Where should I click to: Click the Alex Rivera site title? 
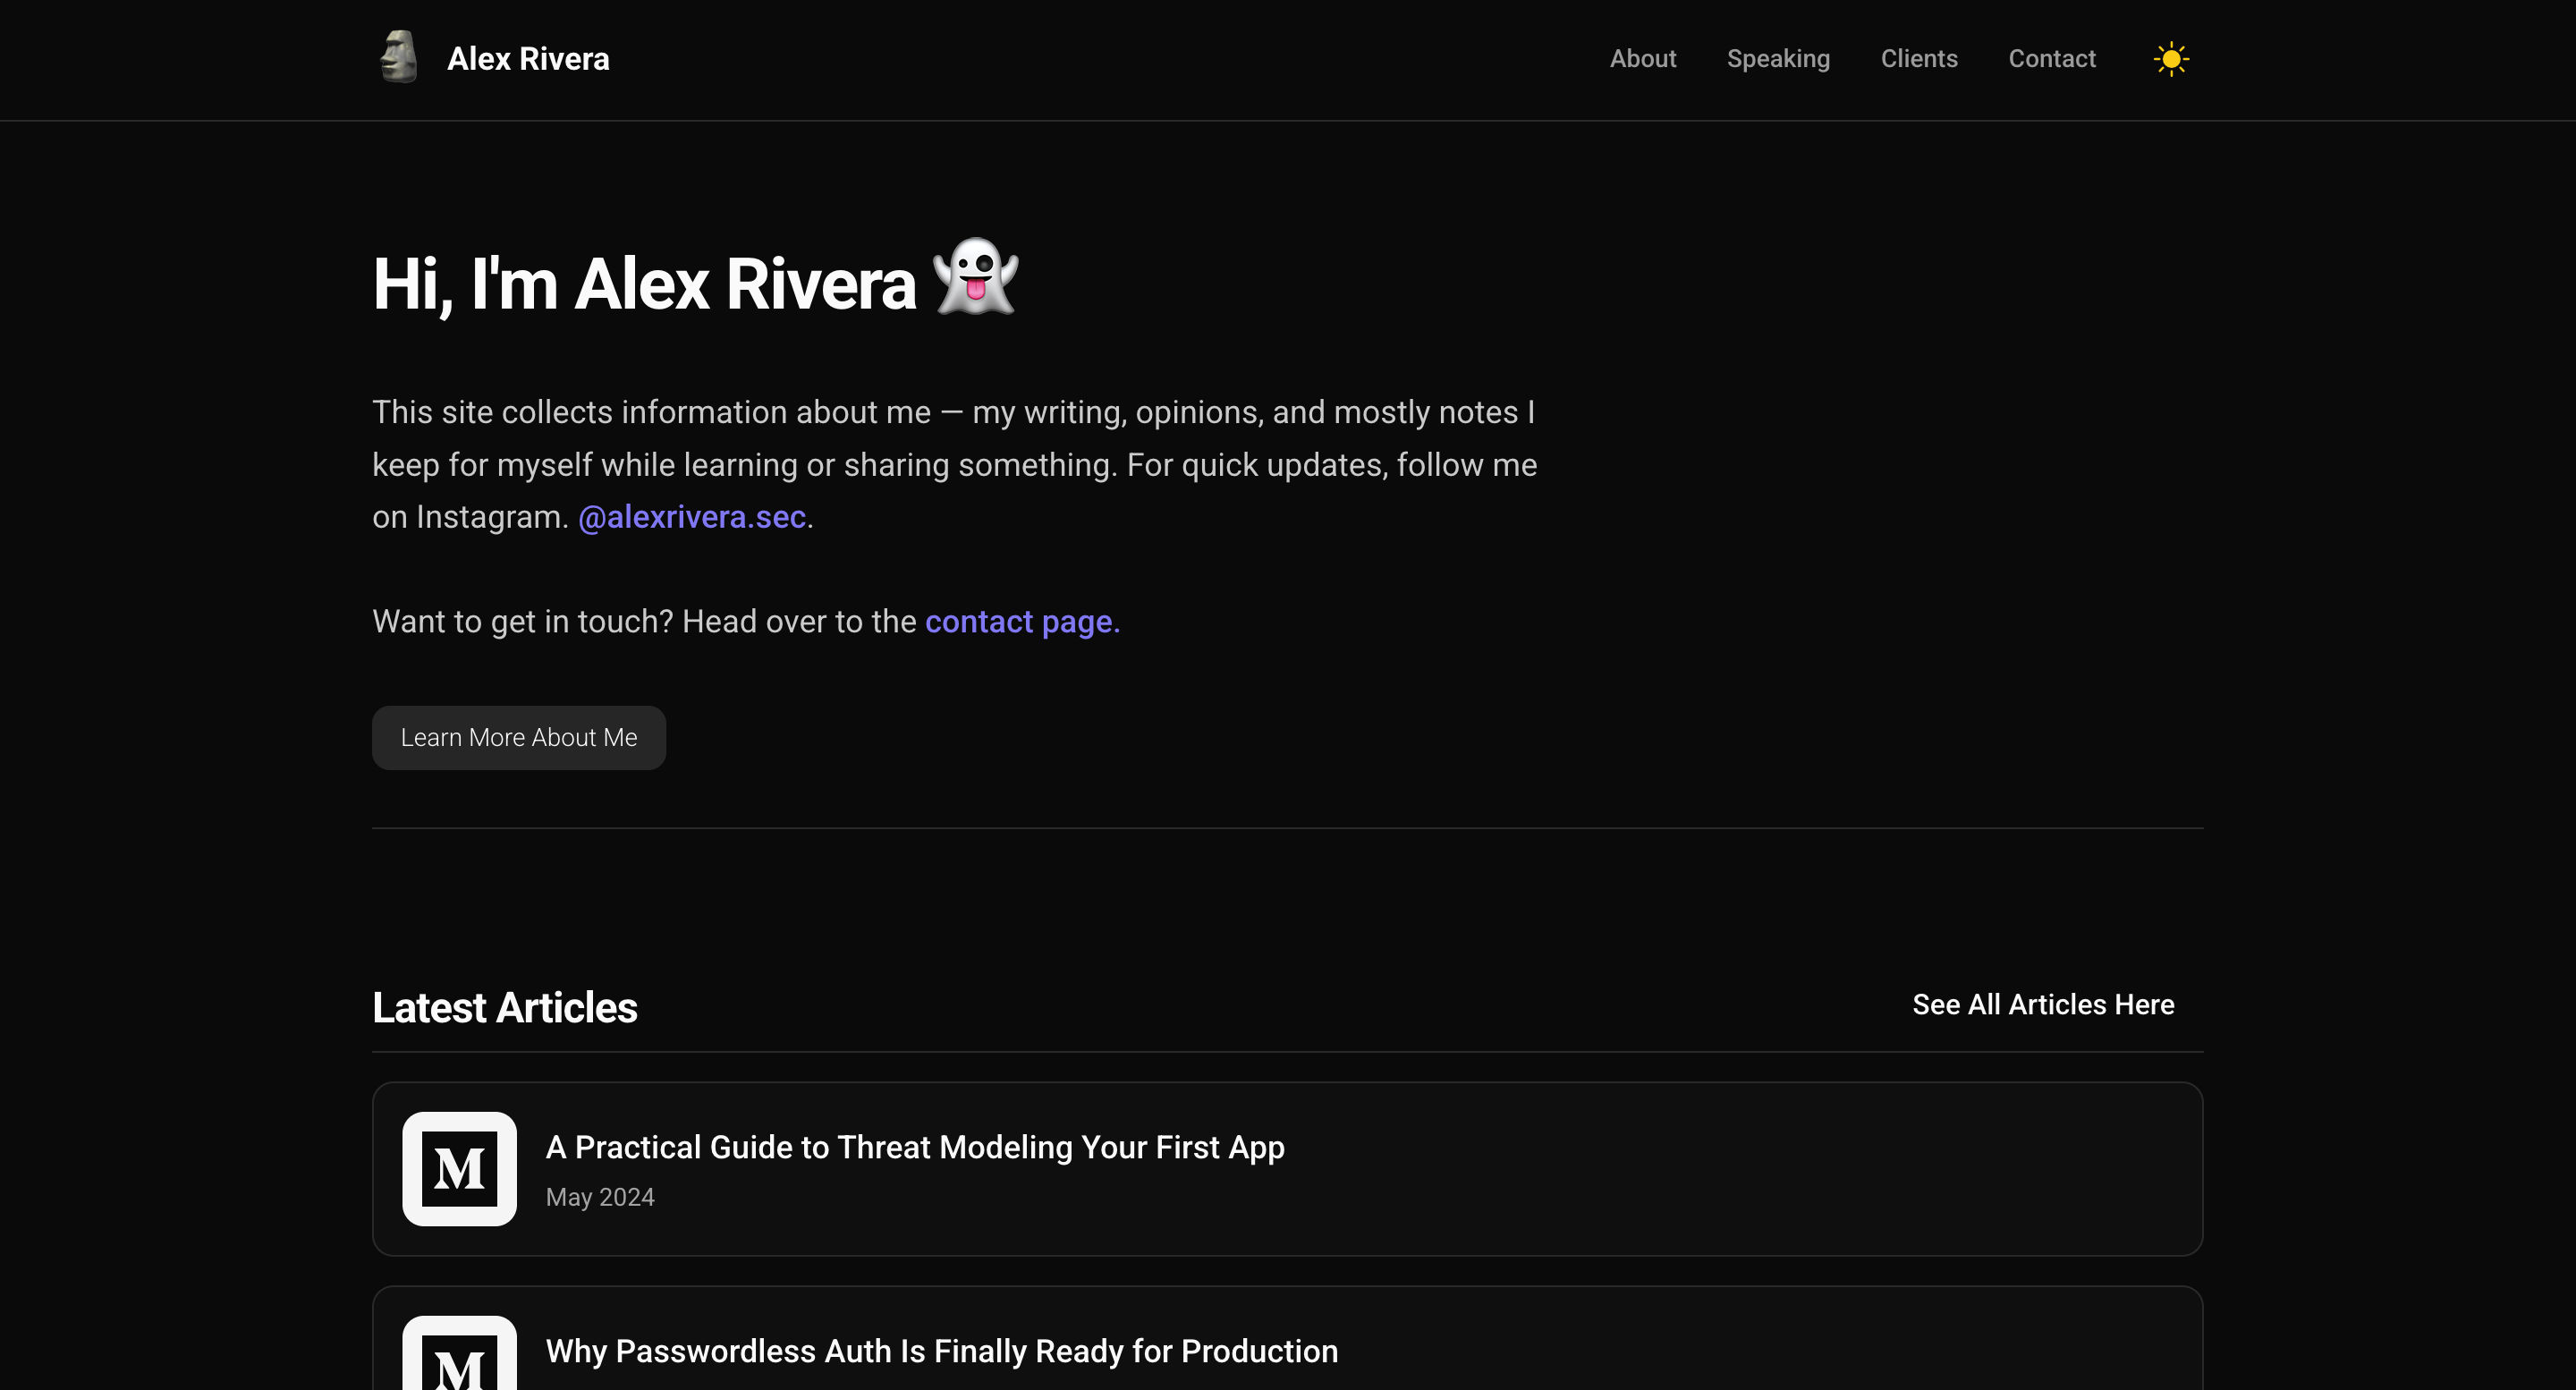[528, 59]
